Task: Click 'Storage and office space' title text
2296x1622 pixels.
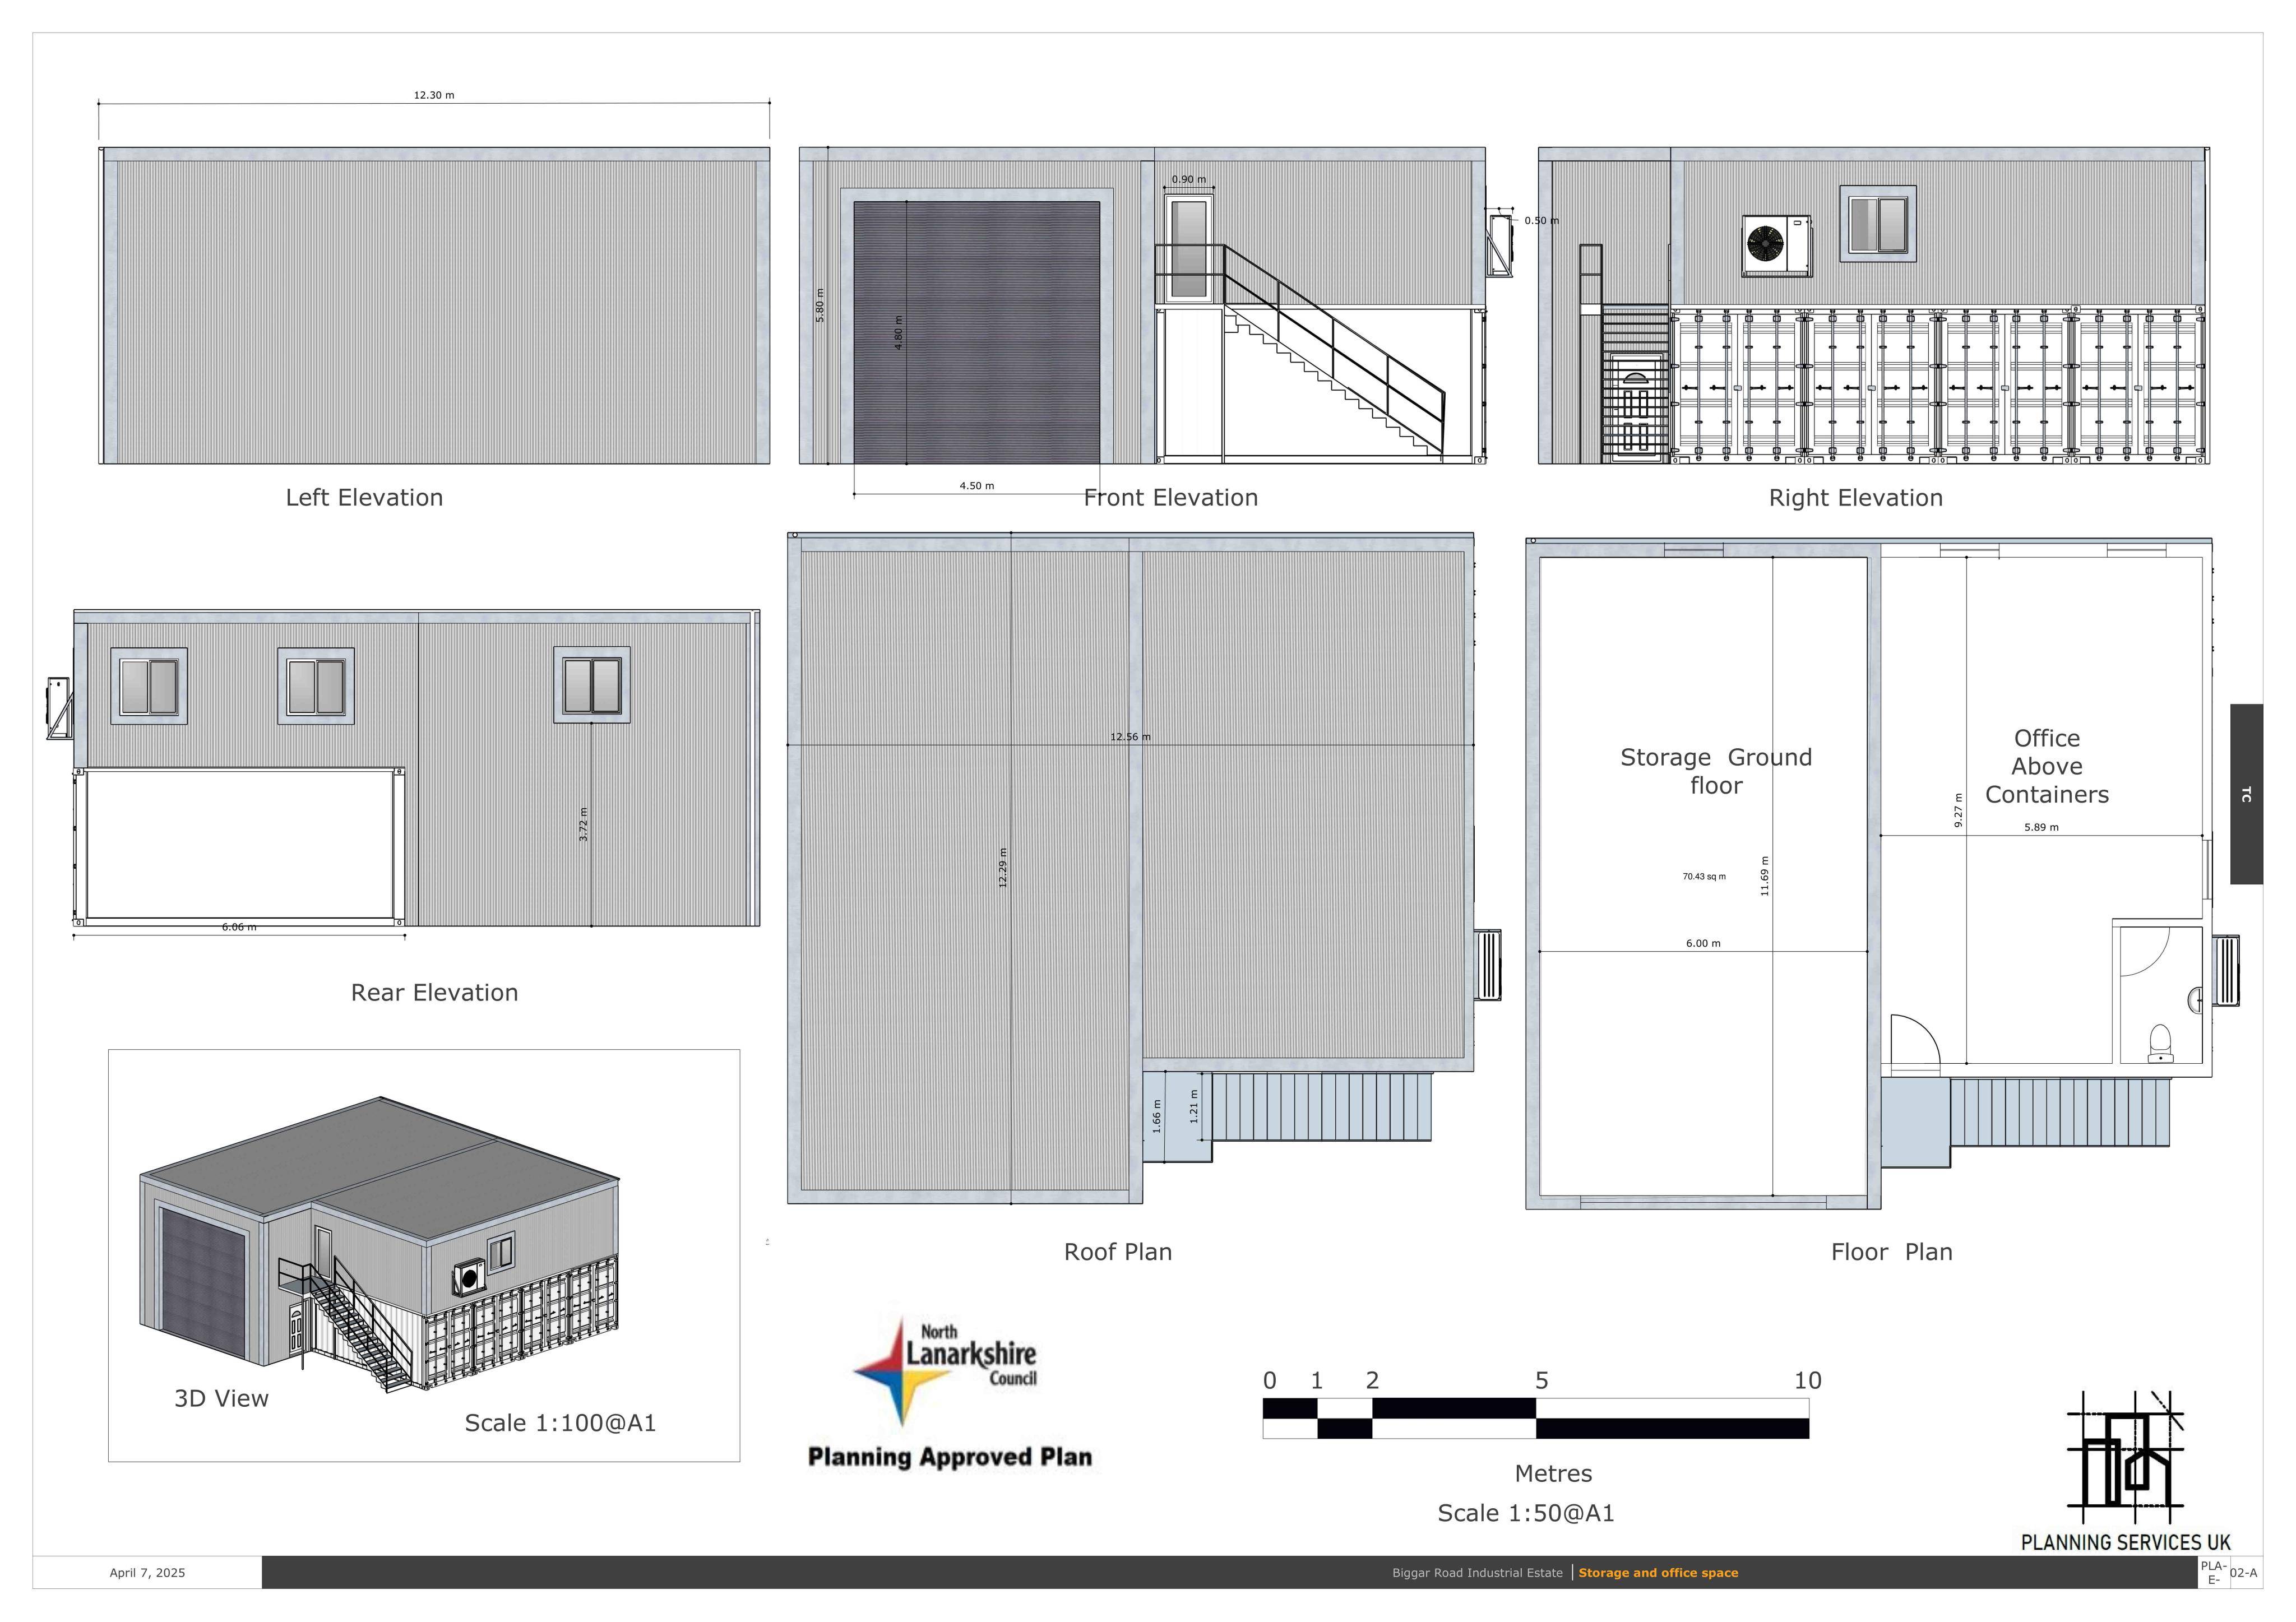Action: 1658,1573
